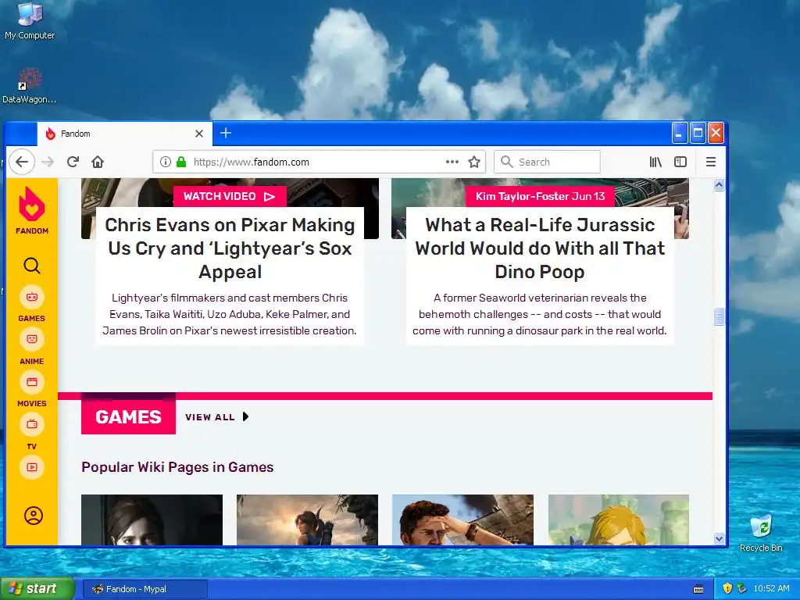Click the Popular Wiki Pages in Games heading
This screenshot has height=600, width=800.
[177, 467]
